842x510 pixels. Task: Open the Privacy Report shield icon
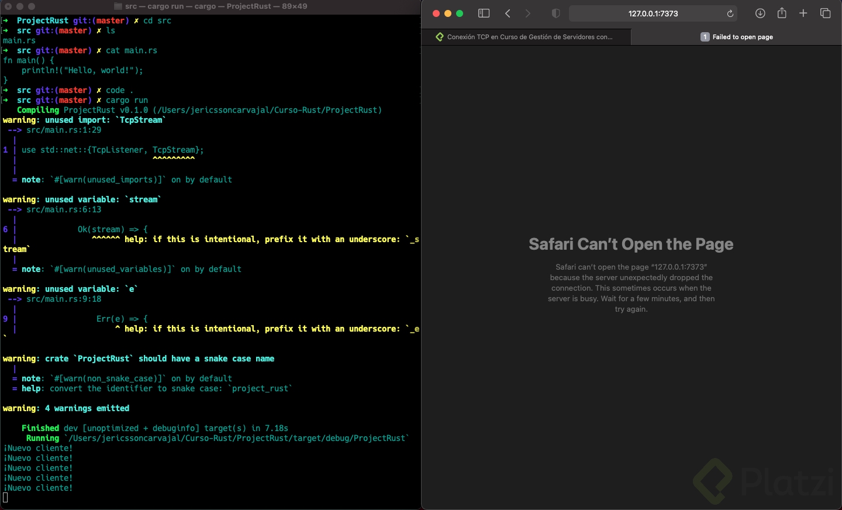coord(555,13)
